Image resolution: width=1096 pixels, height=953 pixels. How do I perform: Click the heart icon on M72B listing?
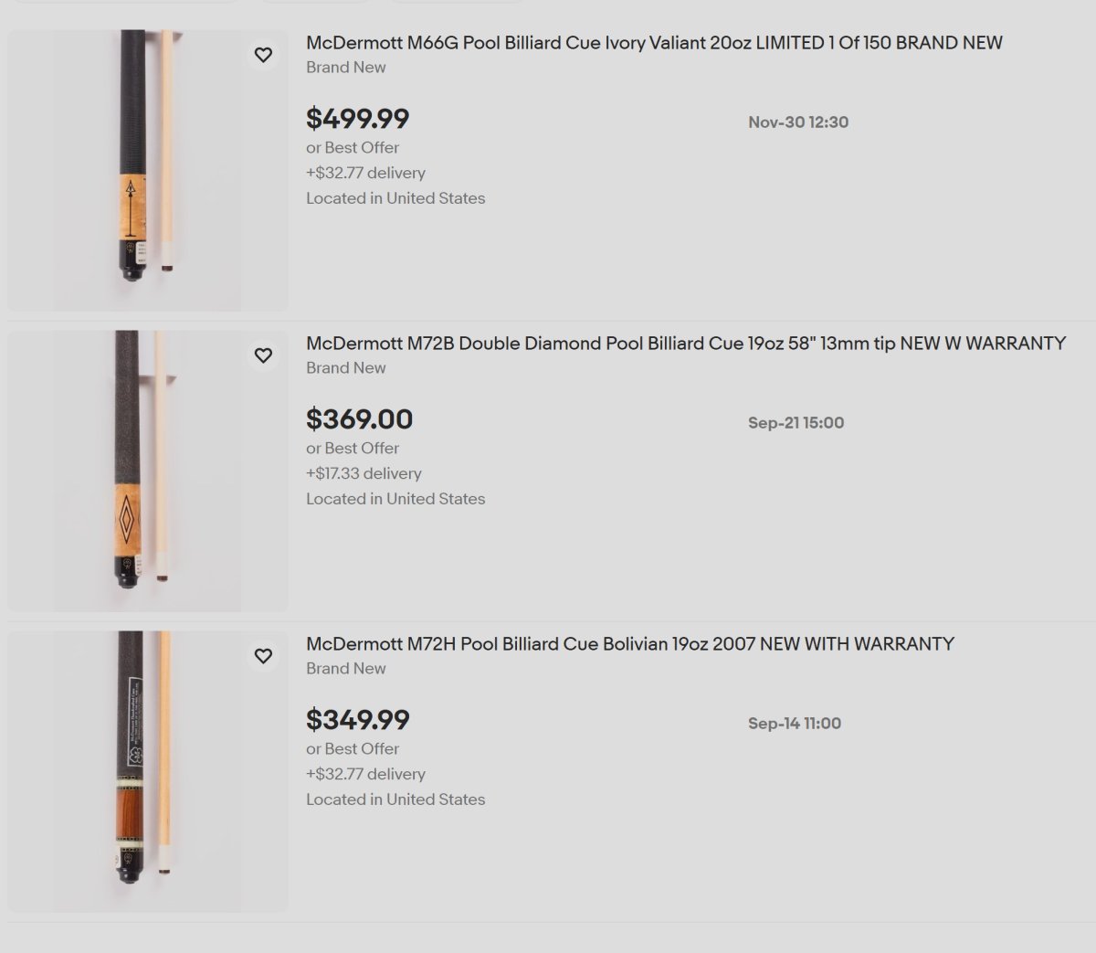point(263,355)
